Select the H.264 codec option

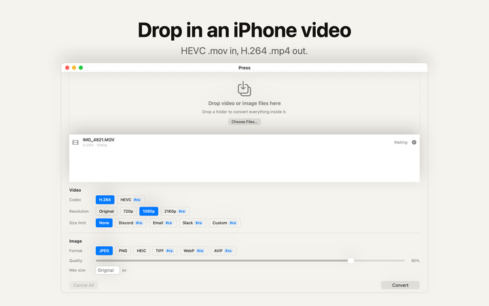[x=105, y=200]
